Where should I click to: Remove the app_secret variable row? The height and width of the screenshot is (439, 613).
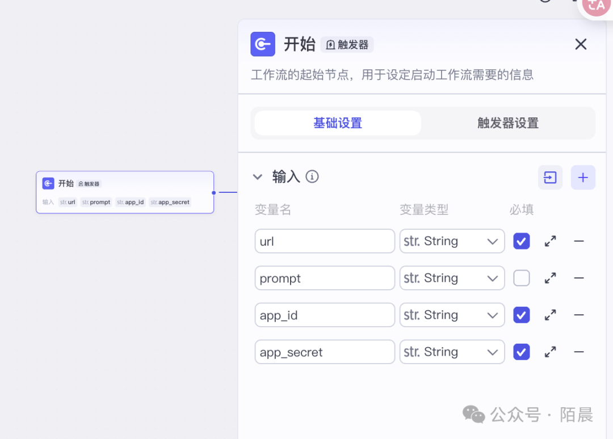[x=579, y=352]
